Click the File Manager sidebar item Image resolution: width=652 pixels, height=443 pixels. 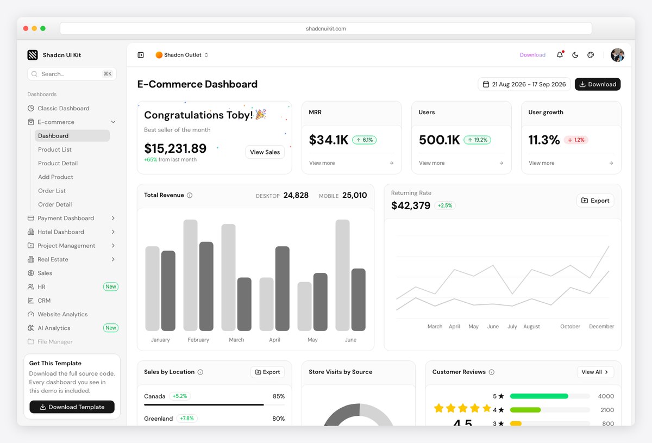coord(55,342)
